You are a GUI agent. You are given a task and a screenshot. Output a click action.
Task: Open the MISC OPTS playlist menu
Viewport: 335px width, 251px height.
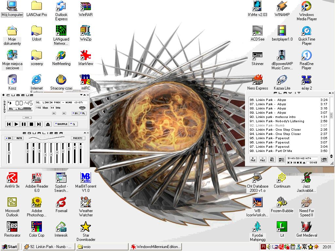[281, 159]
